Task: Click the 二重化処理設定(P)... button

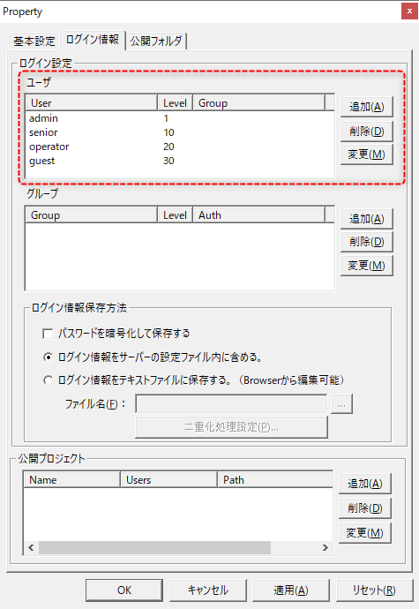Action: (231, 427)
